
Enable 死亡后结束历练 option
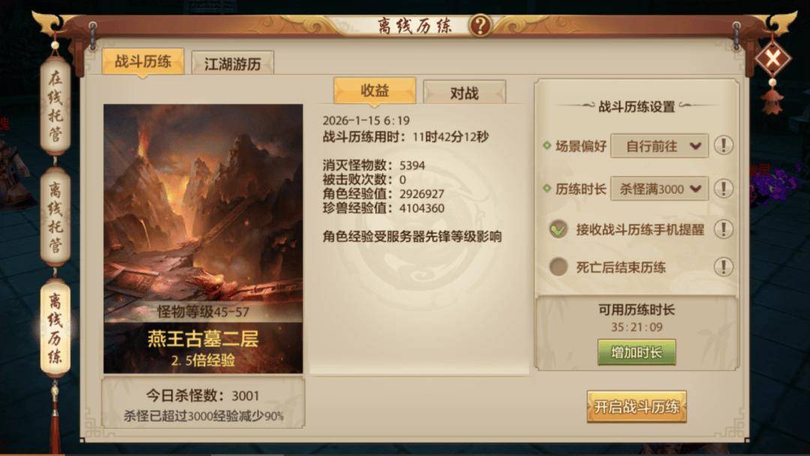click(558, 267)
